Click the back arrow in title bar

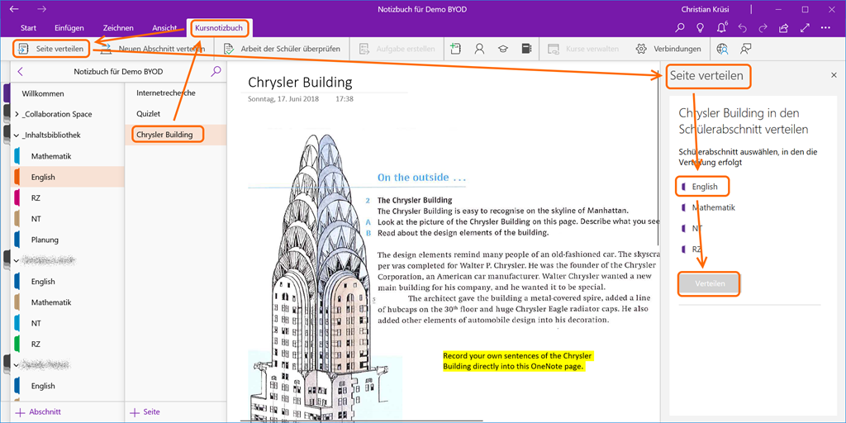13,9
